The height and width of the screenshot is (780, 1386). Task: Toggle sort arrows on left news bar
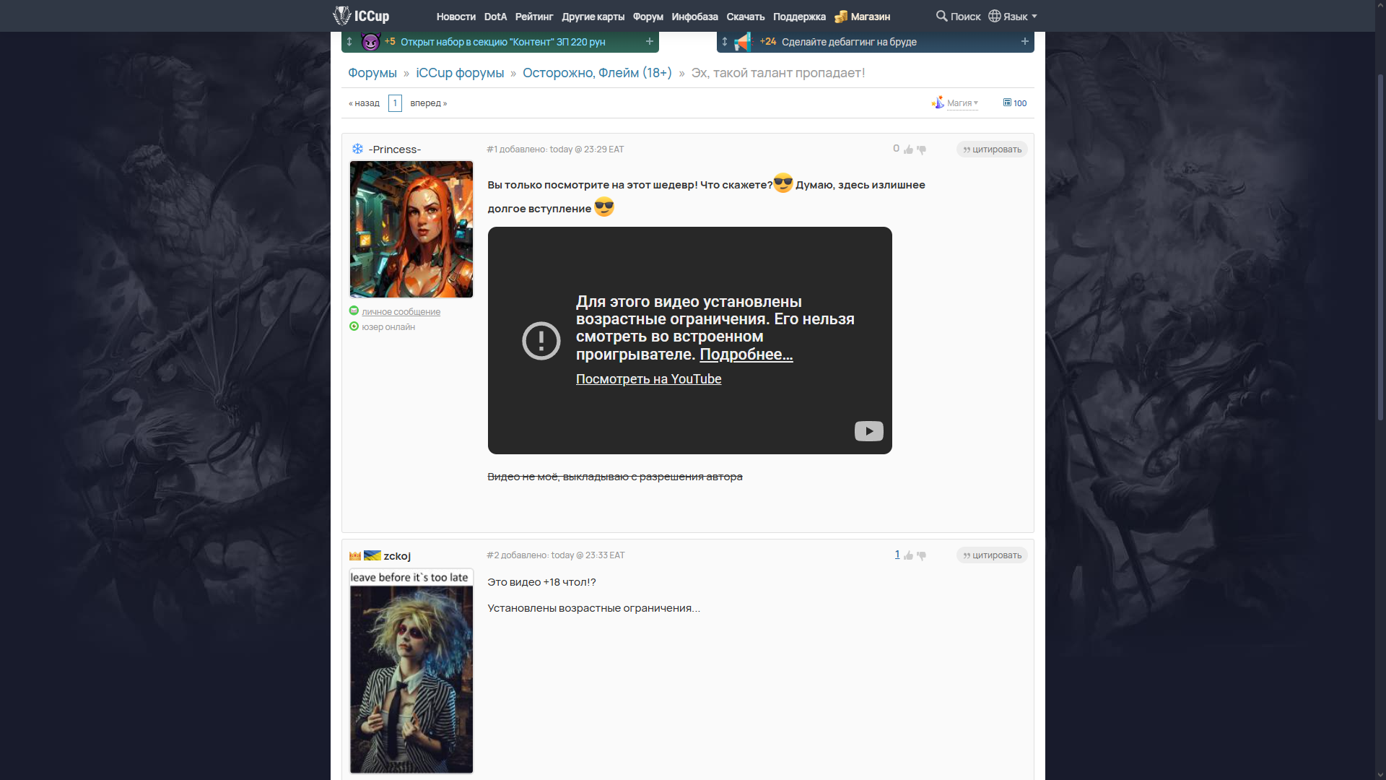point(349,42)
